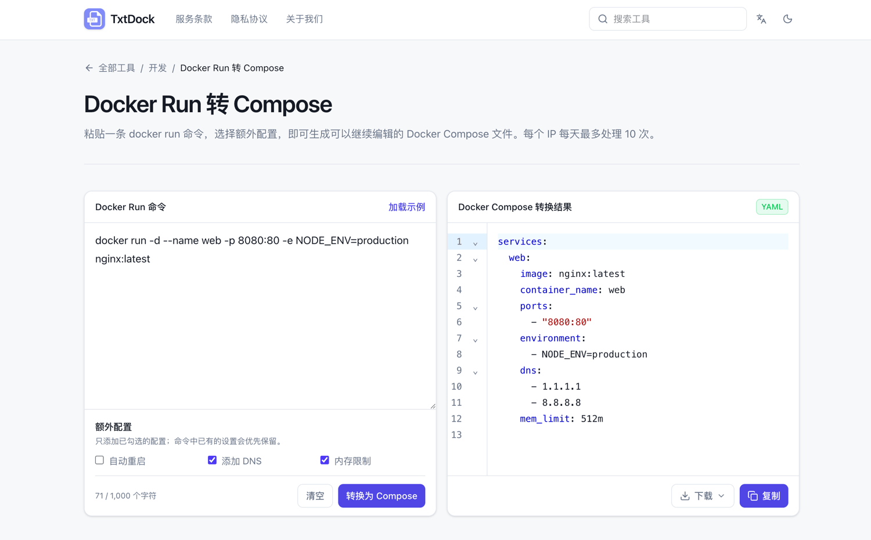Screen dimensions: 871x540
Task: Focus the 搜索工具 search field
Action: pos(668,19)
